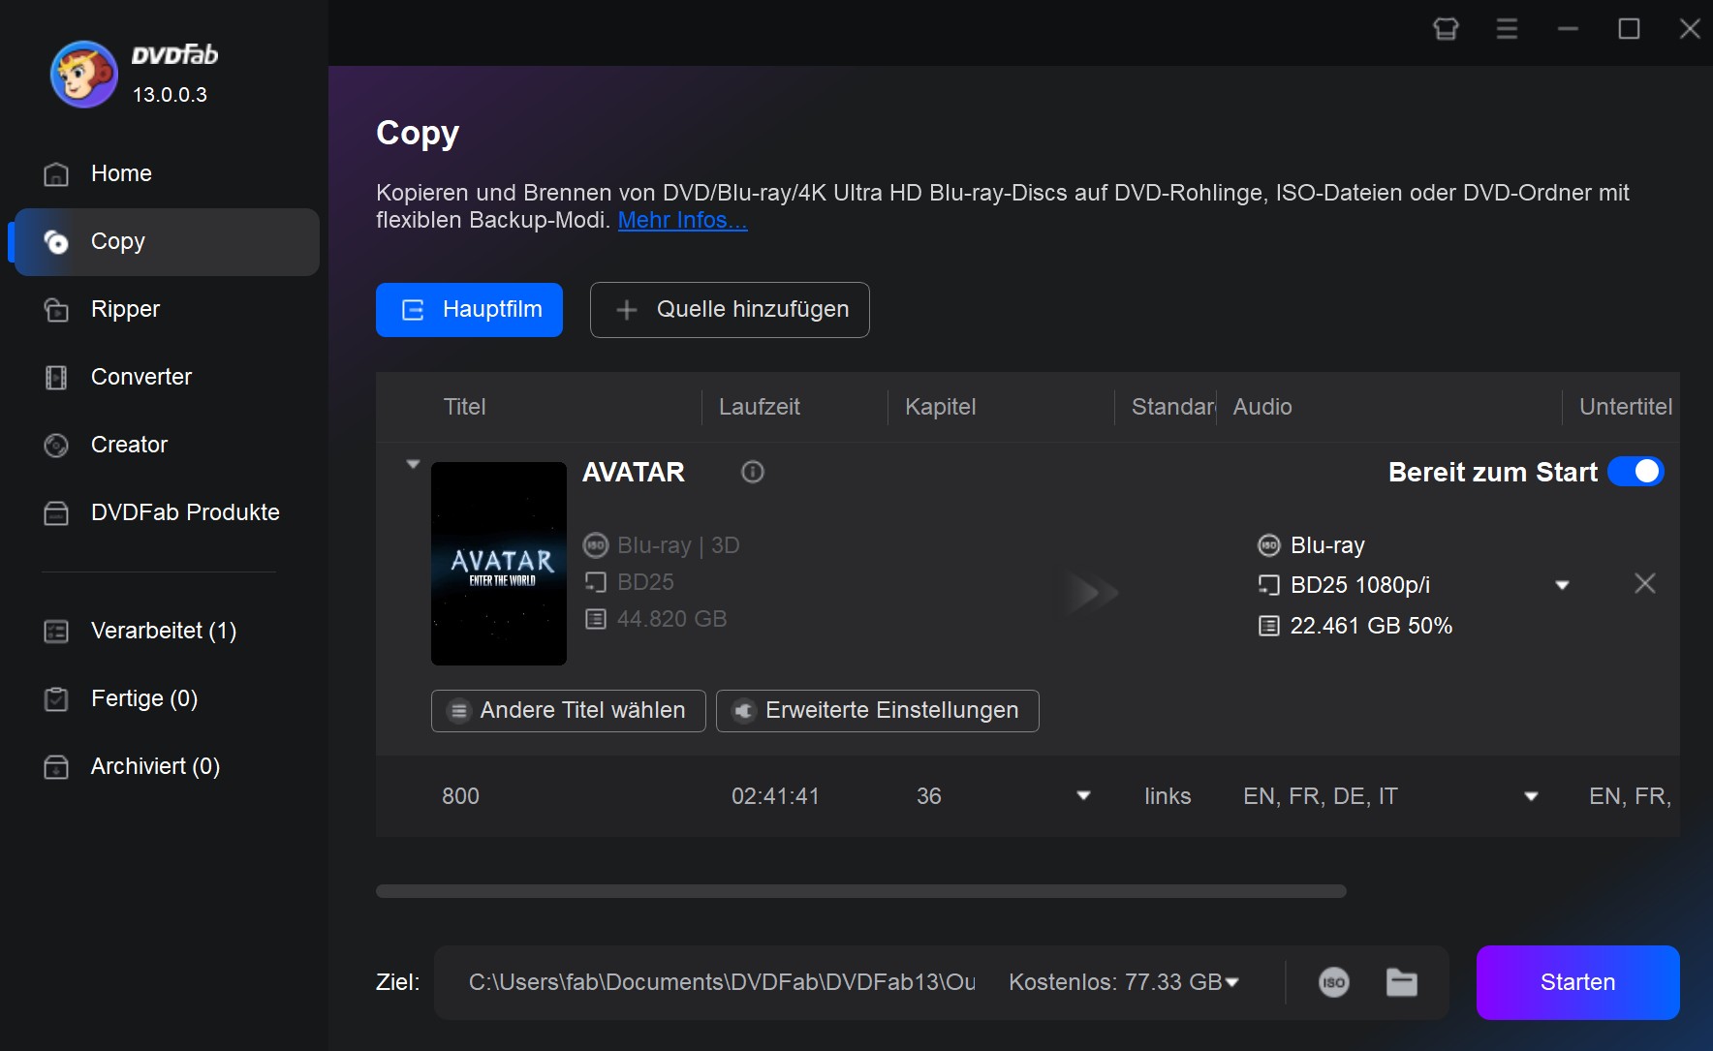
Task: Click the DVDFab monkey logo
Action: click(x=84, y=75)
